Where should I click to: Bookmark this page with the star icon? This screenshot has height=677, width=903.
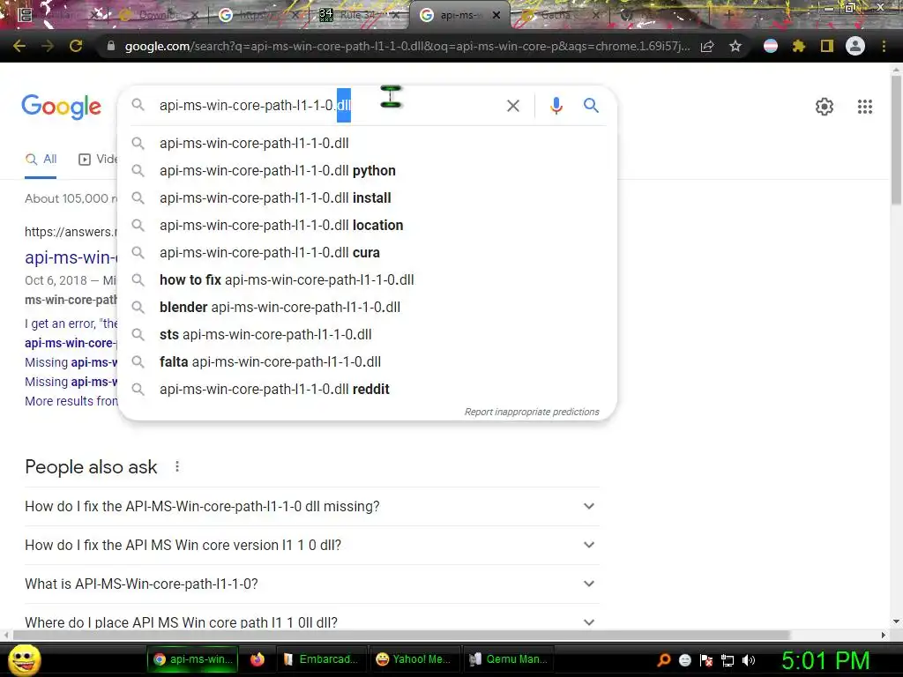735,46
